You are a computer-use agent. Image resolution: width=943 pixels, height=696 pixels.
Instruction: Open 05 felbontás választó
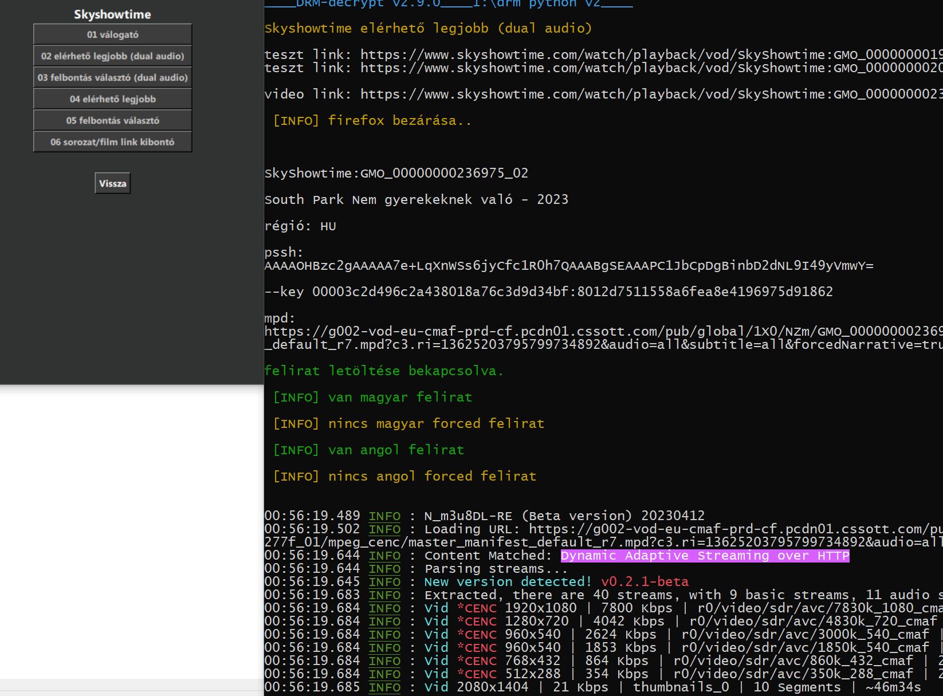tap(112, 120)
